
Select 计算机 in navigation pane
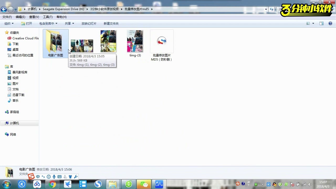click(x=12, y=123)
